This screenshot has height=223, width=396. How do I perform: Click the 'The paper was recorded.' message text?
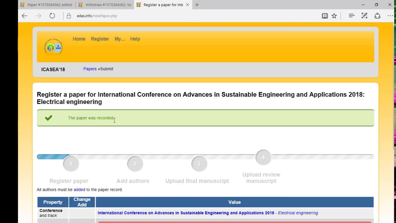click(91, 118)
